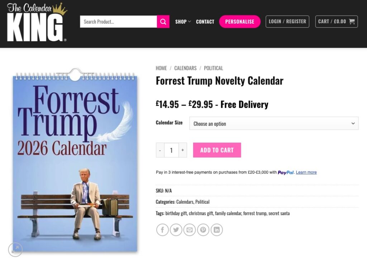Image resolution: width=367 pixels, height=261 pixels.
Task: Open the CONTACT menu item
Action: (x=205, y=21)
